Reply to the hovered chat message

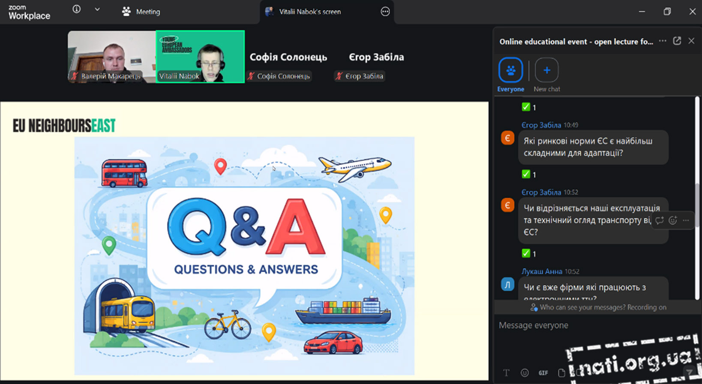(x=660, y=220)
